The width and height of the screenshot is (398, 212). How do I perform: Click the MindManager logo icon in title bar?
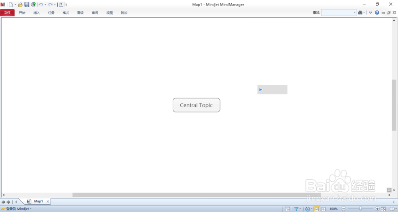(x=3, y=4)
